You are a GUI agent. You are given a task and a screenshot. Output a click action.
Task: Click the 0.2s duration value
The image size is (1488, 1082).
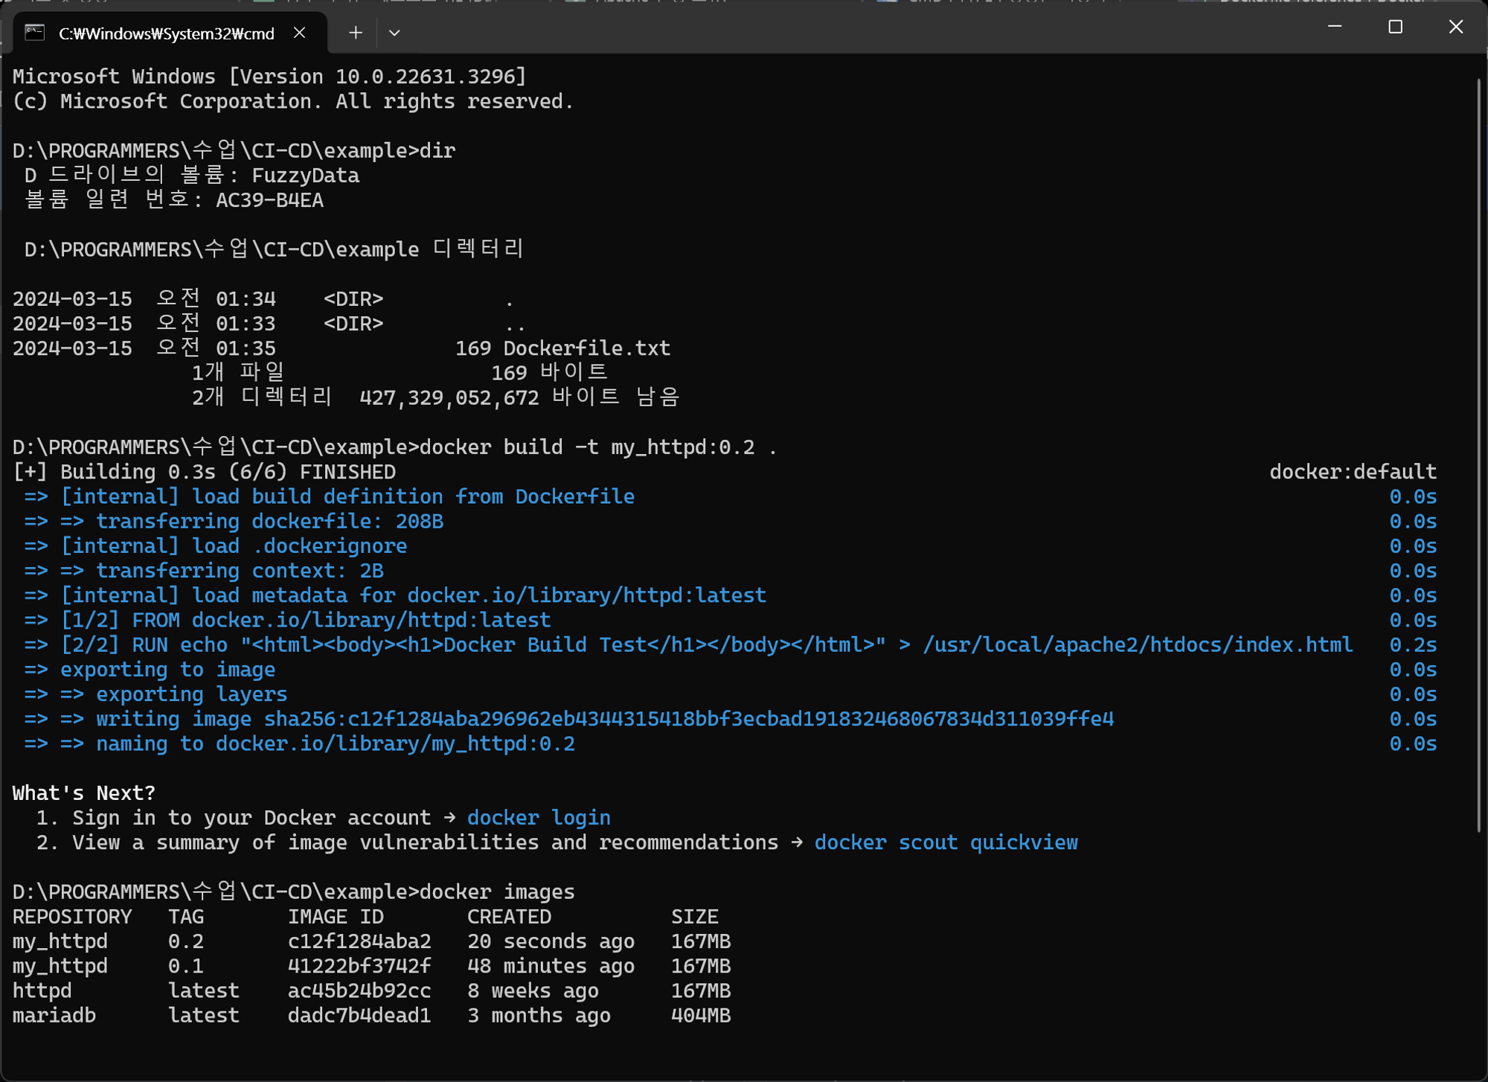(x=1413, y=644)
